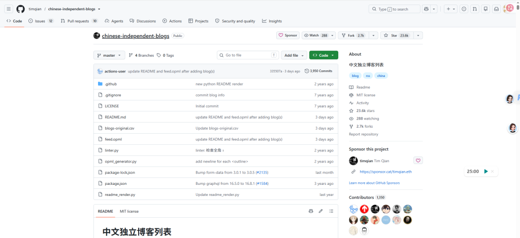Toggle Watch for repository notifications
520x238 pixels.
[316, 35]
